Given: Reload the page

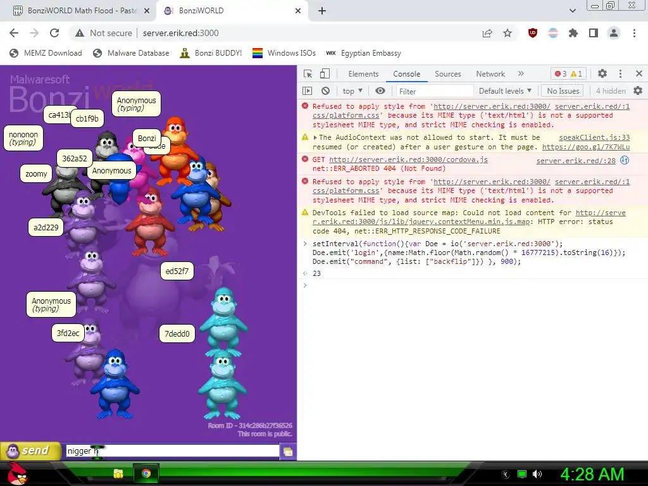Looking at the screenshot, I should point(54,33).
